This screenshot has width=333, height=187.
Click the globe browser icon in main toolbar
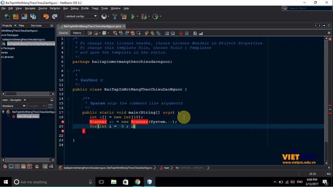(104, 16)
